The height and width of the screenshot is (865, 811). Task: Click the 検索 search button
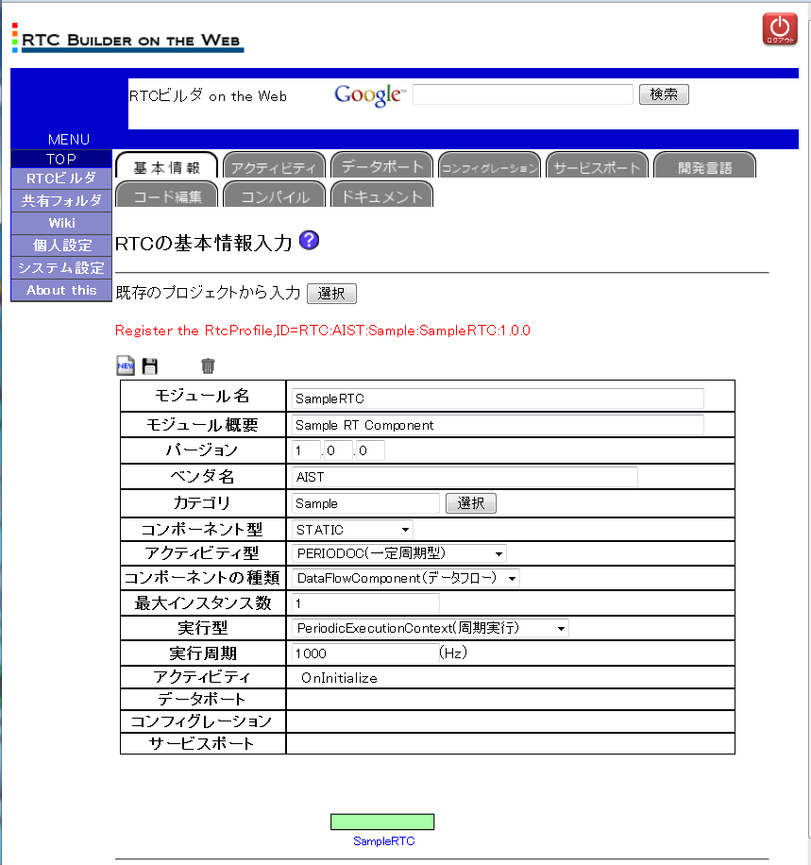(x=664, y=94)
